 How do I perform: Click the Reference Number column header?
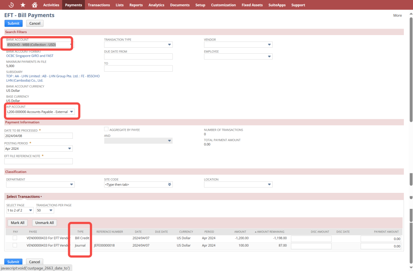pyautogui.click(x=110, y=232)
